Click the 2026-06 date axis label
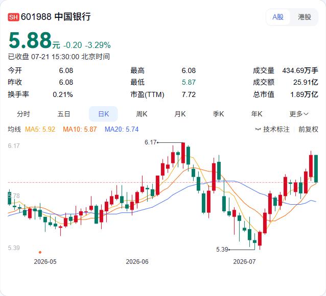Viewport: 326px width, 296px height. coord(137,261)
